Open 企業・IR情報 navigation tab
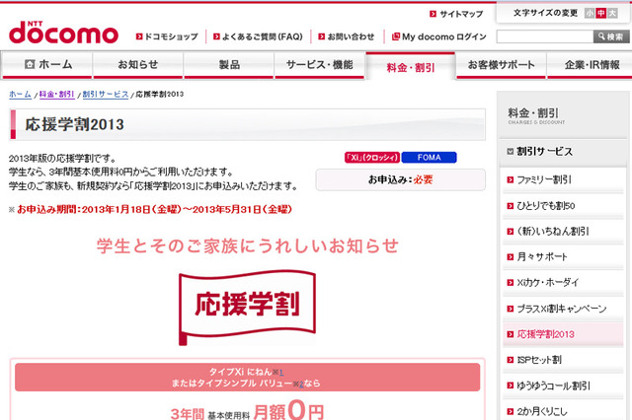The height and width of the screenshot is (420, 632). pos(590,64)
